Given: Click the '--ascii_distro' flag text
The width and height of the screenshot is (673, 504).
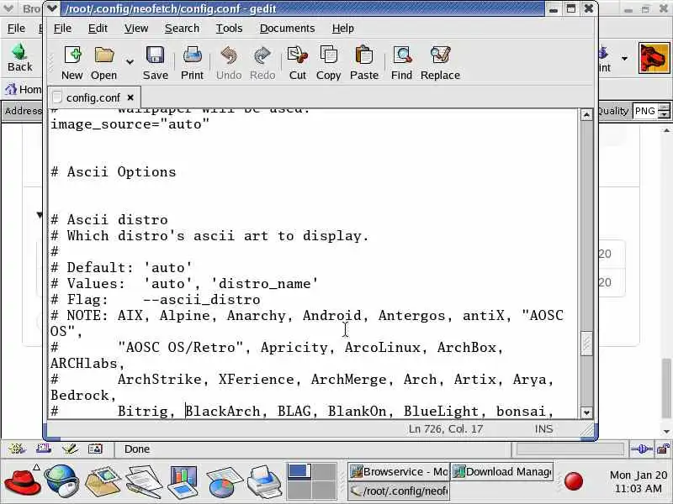Looking at the screenshot, I should click(x=201, y=300).
